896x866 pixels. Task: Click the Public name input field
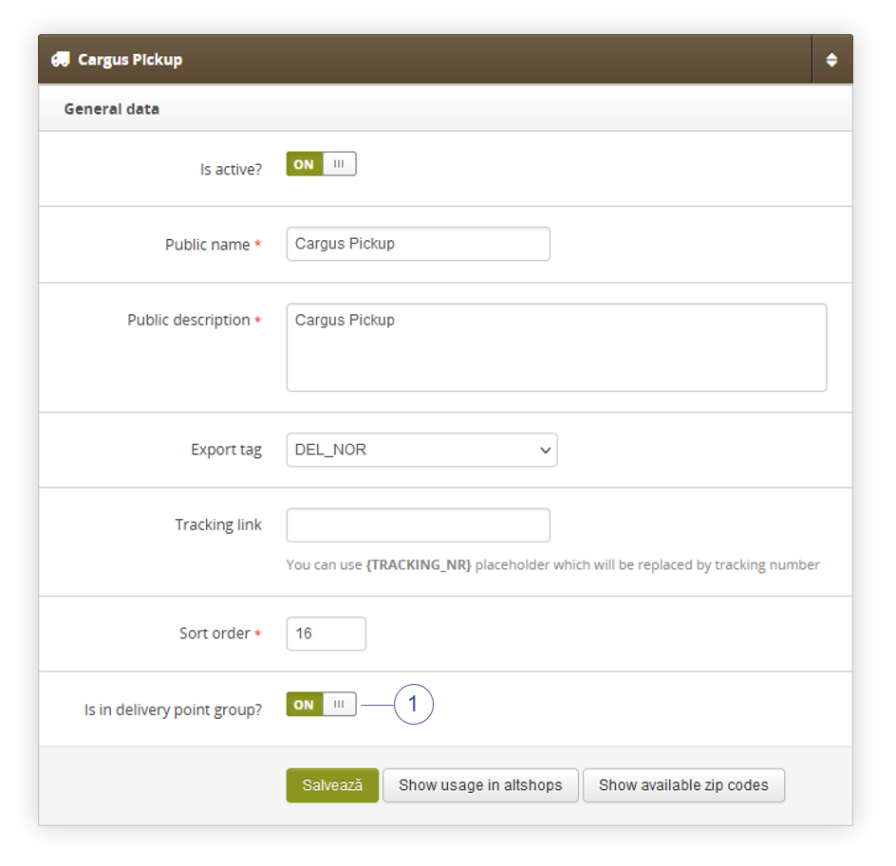[x=419, y=244]
